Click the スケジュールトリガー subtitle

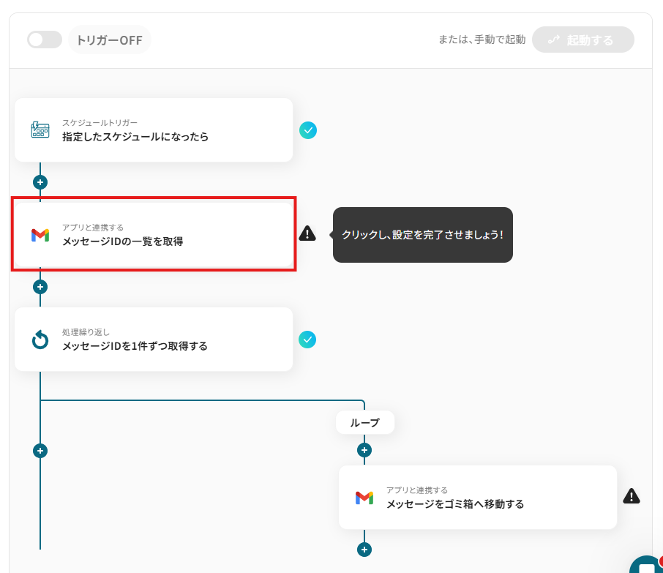pos(100,123)
